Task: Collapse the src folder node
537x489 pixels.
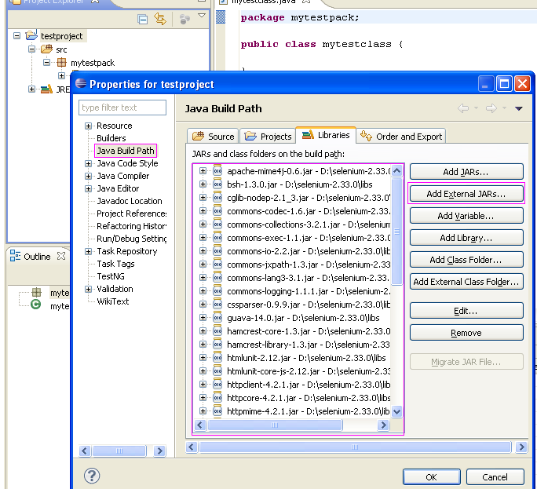Action: tap(32, 49)
